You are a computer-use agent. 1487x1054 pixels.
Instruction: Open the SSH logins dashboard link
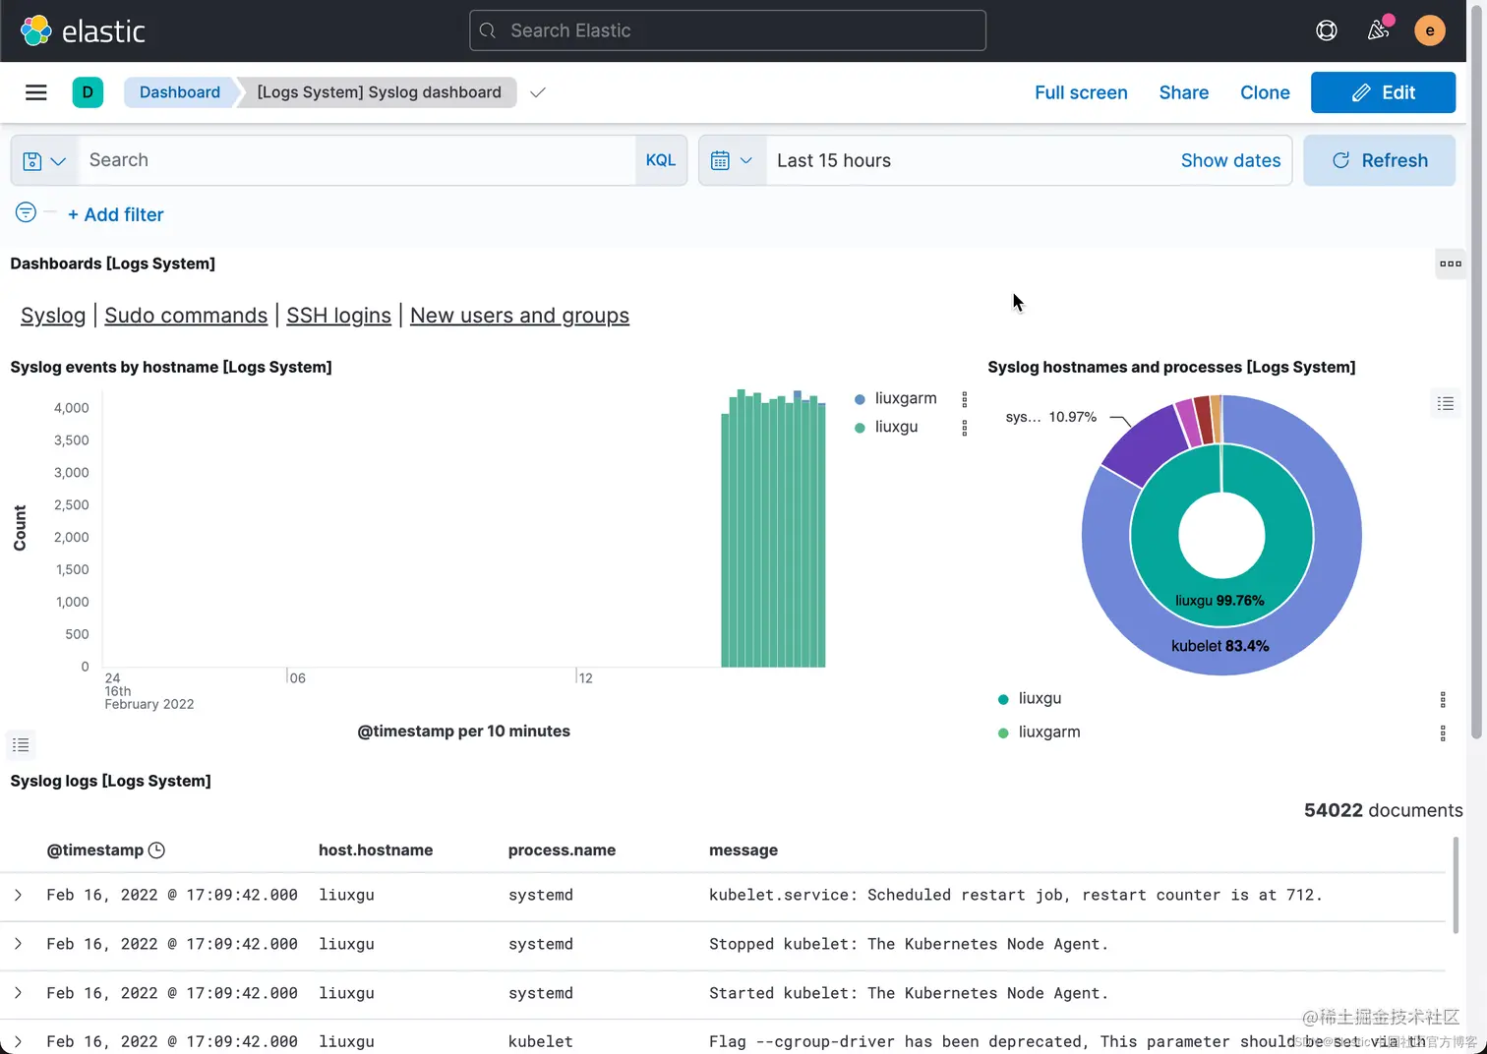tap(338, 316)
